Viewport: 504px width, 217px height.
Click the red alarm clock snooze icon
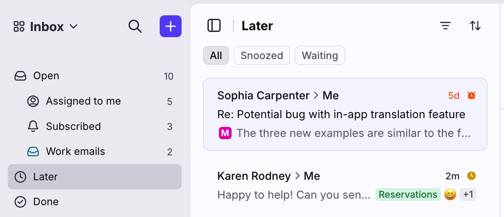pos(472,95)
